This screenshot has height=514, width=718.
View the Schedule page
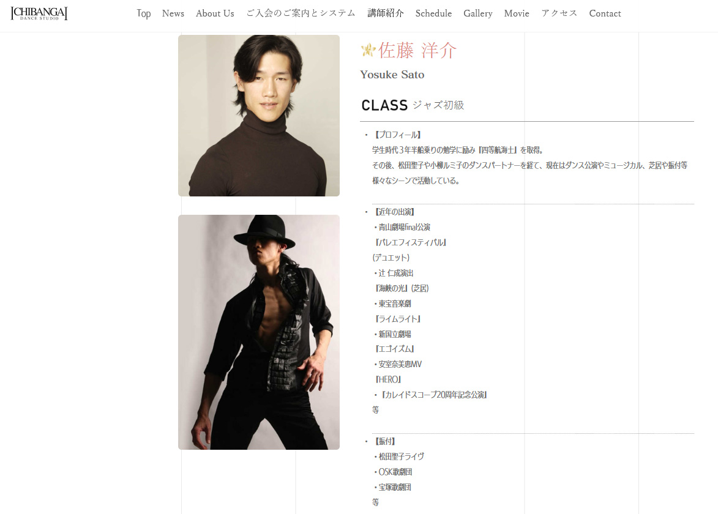pyautogui.click(x=433, y=13)
